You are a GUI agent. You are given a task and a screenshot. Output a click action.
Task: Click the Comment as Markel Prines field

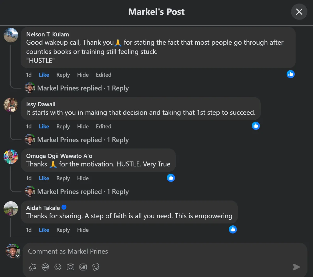coord(165,251)
